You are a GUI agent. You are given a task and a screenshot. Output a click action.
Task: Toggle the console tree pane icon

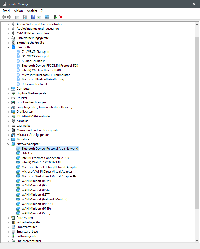pyautogui.click(x=17, y=17)
